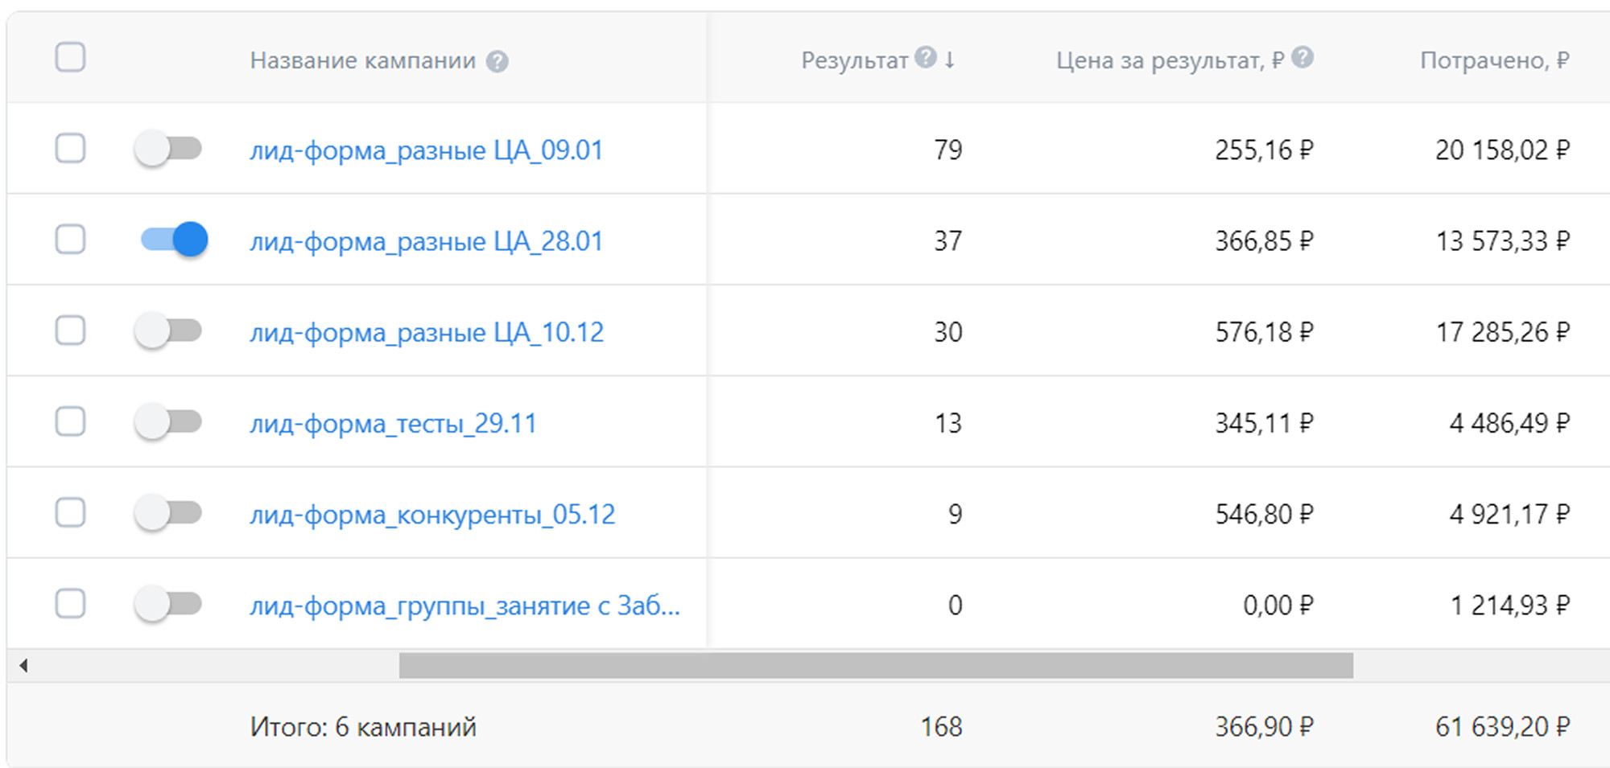Click total spent 61 639,20 ₽
The height and width of the screenshot is (768, 1610).
(x=1503, y=727)
